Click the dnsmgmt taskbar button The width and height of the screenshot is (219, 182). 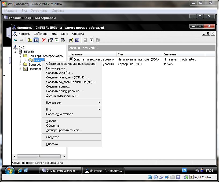[104, 170]
